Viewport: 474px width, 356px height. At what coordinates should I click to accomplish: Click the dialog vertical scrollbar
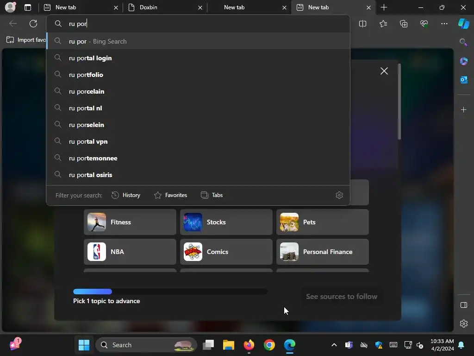coord(399,102)
